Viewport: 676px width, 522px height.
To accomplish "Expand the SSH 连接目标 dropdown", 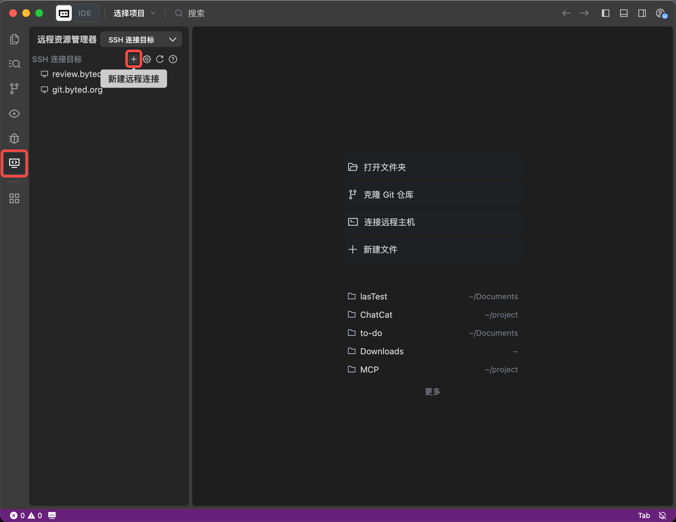I will tap(141, 39).
